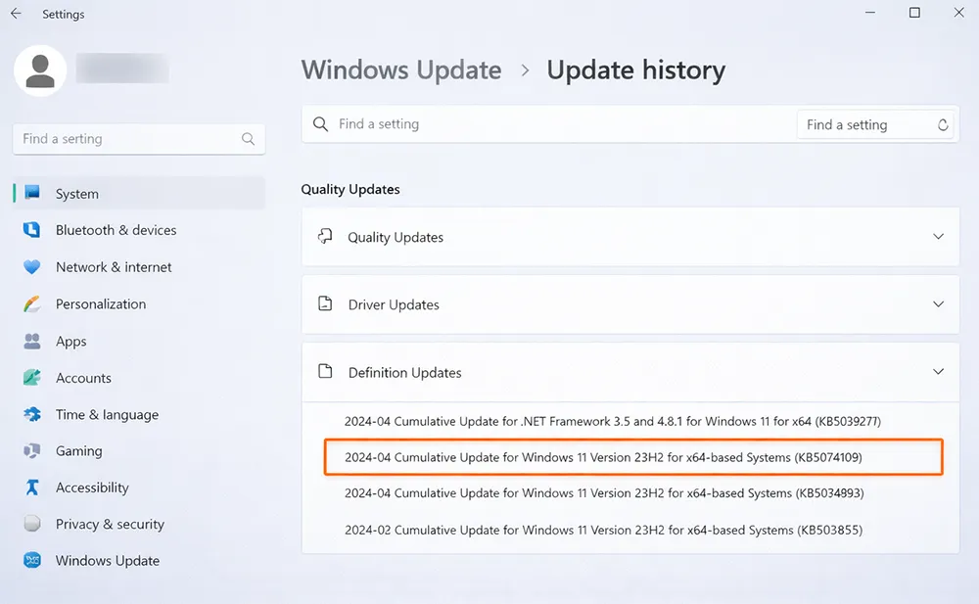
Task: Expand the Quality Updates section
Action: pos(938,236)
